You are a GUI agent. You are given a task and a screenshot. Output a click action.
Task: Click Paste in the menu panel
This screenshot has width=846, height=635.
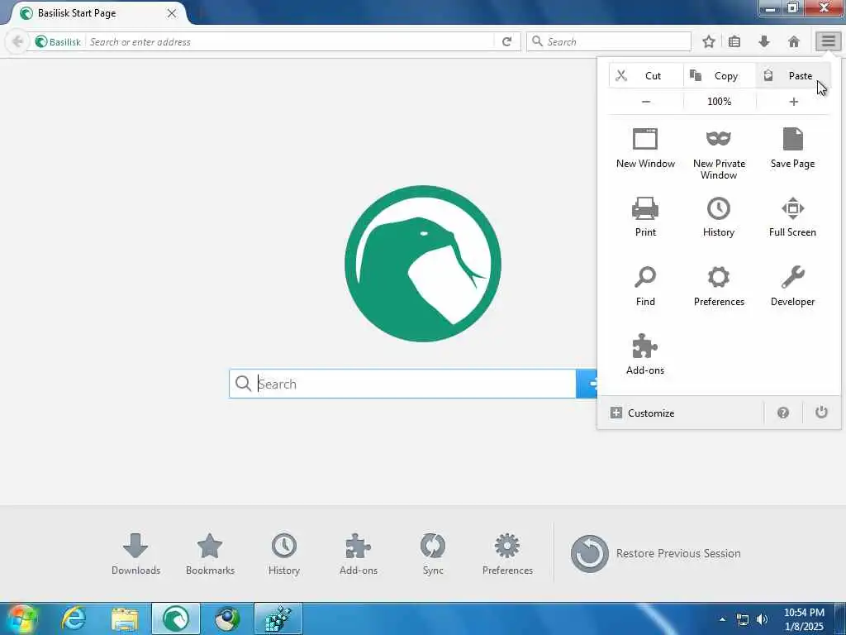click(x=792, y=75)
